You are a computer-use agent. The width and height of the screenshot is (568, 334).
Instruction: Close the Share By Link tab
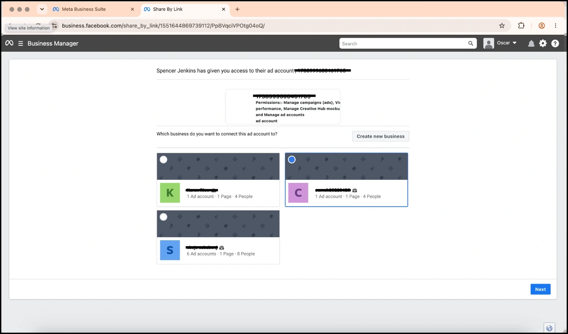pos(224,9)
